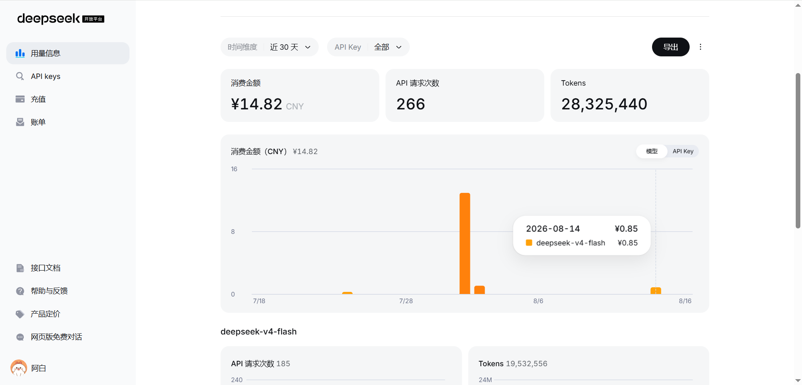Open the 用量信息 usage page
The height and width of the screenshot is (385, 802).
point(68,53)
